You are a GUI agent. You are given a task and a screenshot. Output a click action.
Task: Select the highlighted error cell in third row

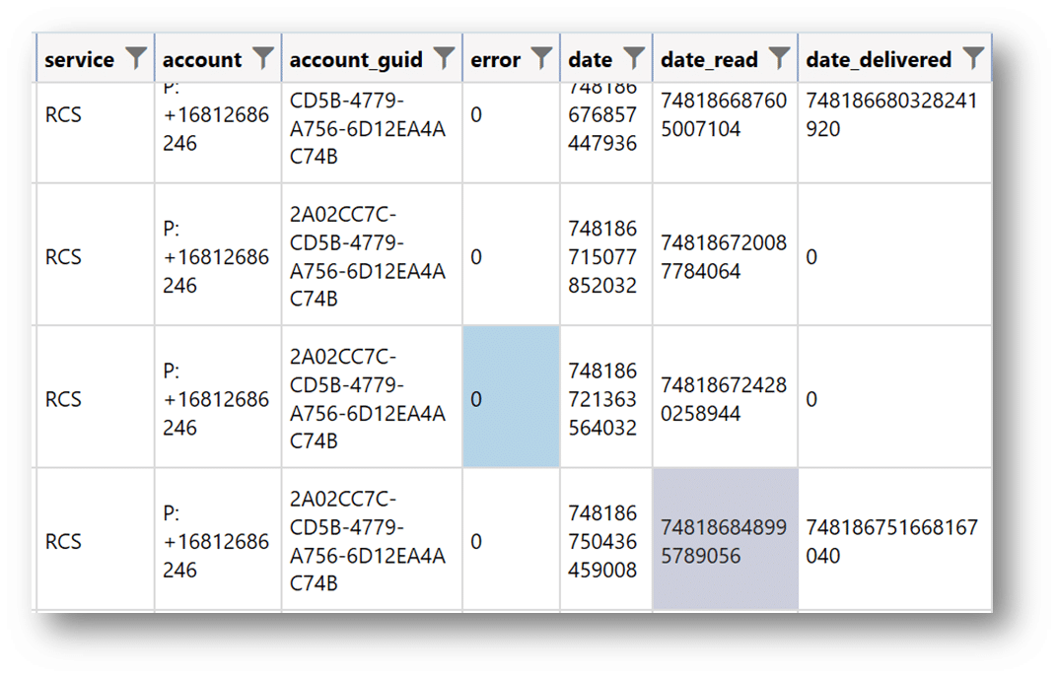pyautogui.click(x=510, y=399)
